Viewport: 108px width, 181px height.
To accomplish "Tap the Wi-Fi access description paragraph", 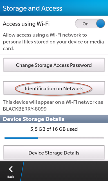I will point(53,42).
